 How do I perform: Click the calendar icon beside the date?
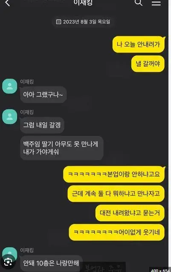[58, 22]
